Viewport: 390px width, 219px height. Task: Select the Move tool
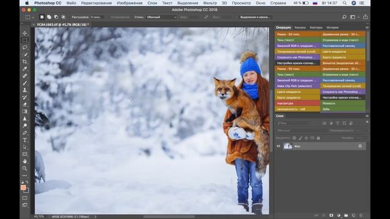pyautogui.click(x=24, y=33)
